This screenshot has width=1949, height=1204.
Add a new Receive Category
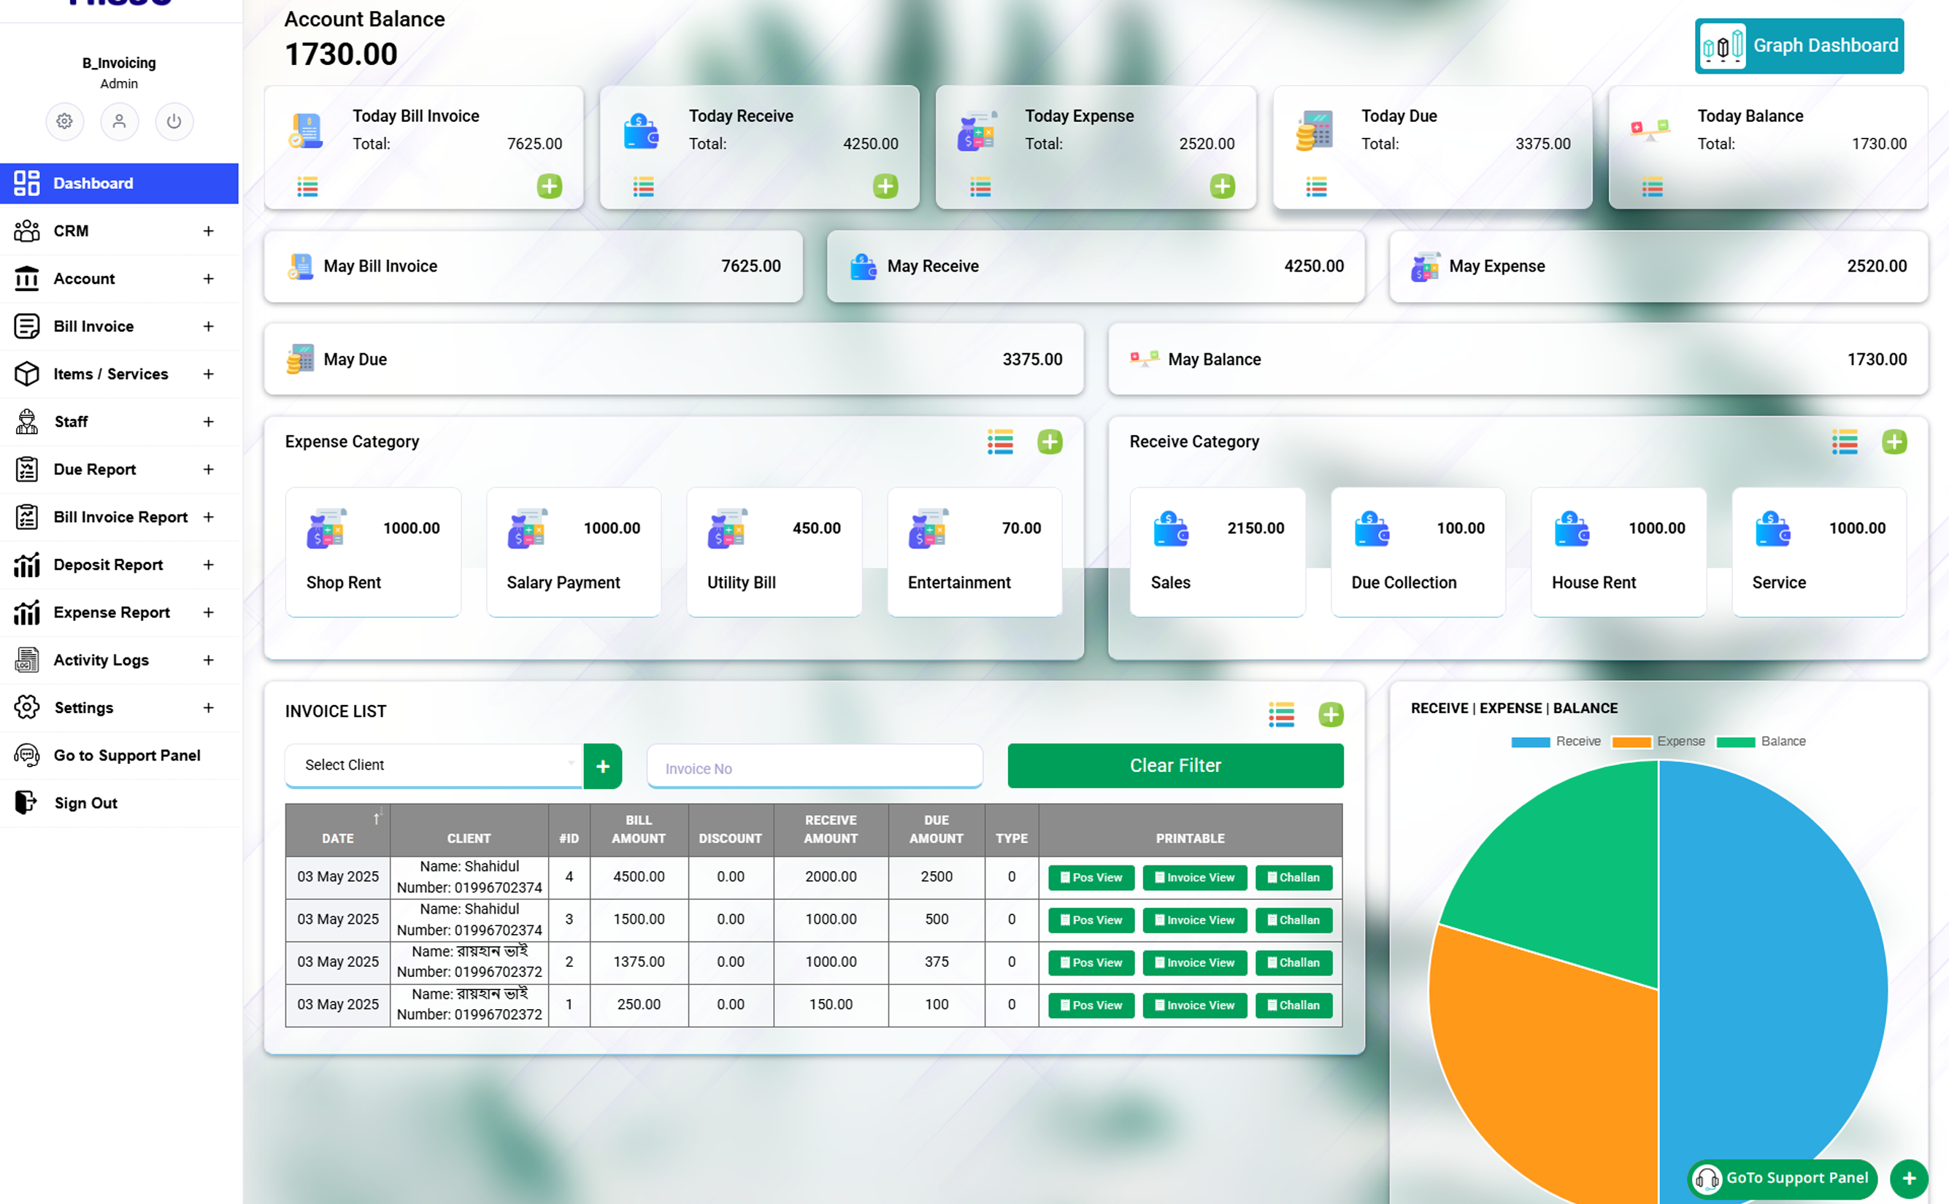(x=1894, y=442)
